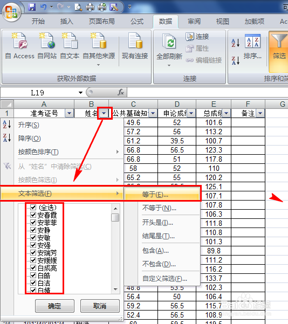The height and width of the screenshot is (324, 288).
Task: Sort A to Z from ribbon
Action: [x=236, y=43]
